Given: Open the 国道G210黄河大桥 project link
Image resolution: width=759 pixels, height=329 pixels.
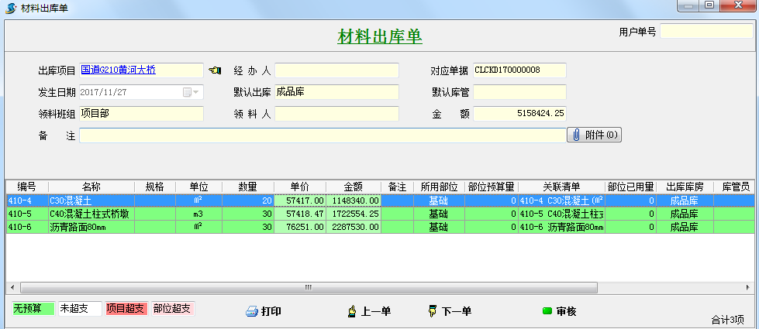Looking at the screenshot, I should [x=118, y=70].
